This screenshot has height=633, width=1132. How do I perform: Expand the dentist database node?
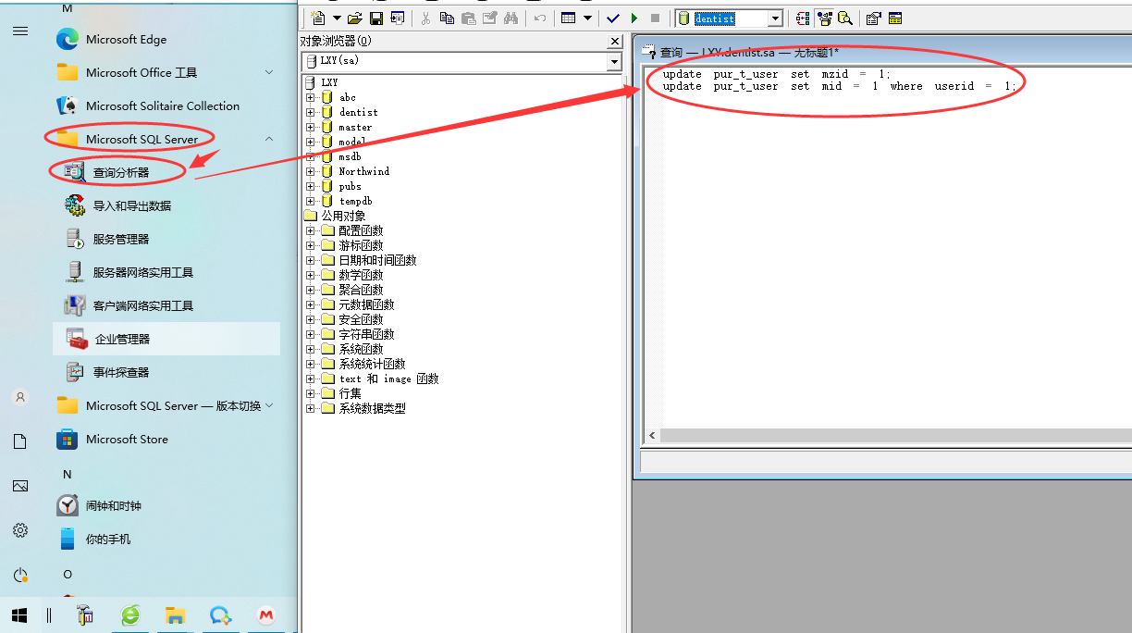[311, 112]
